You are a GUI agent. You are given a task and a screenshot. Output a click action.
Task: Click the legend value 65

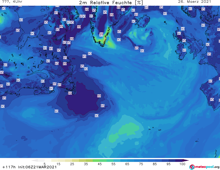pos(127,164)
